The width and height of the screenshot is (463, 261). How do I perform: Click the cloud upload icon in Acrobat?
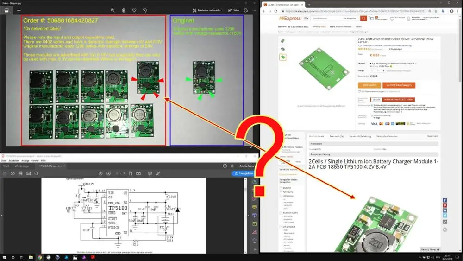click(x=13, y=173)
